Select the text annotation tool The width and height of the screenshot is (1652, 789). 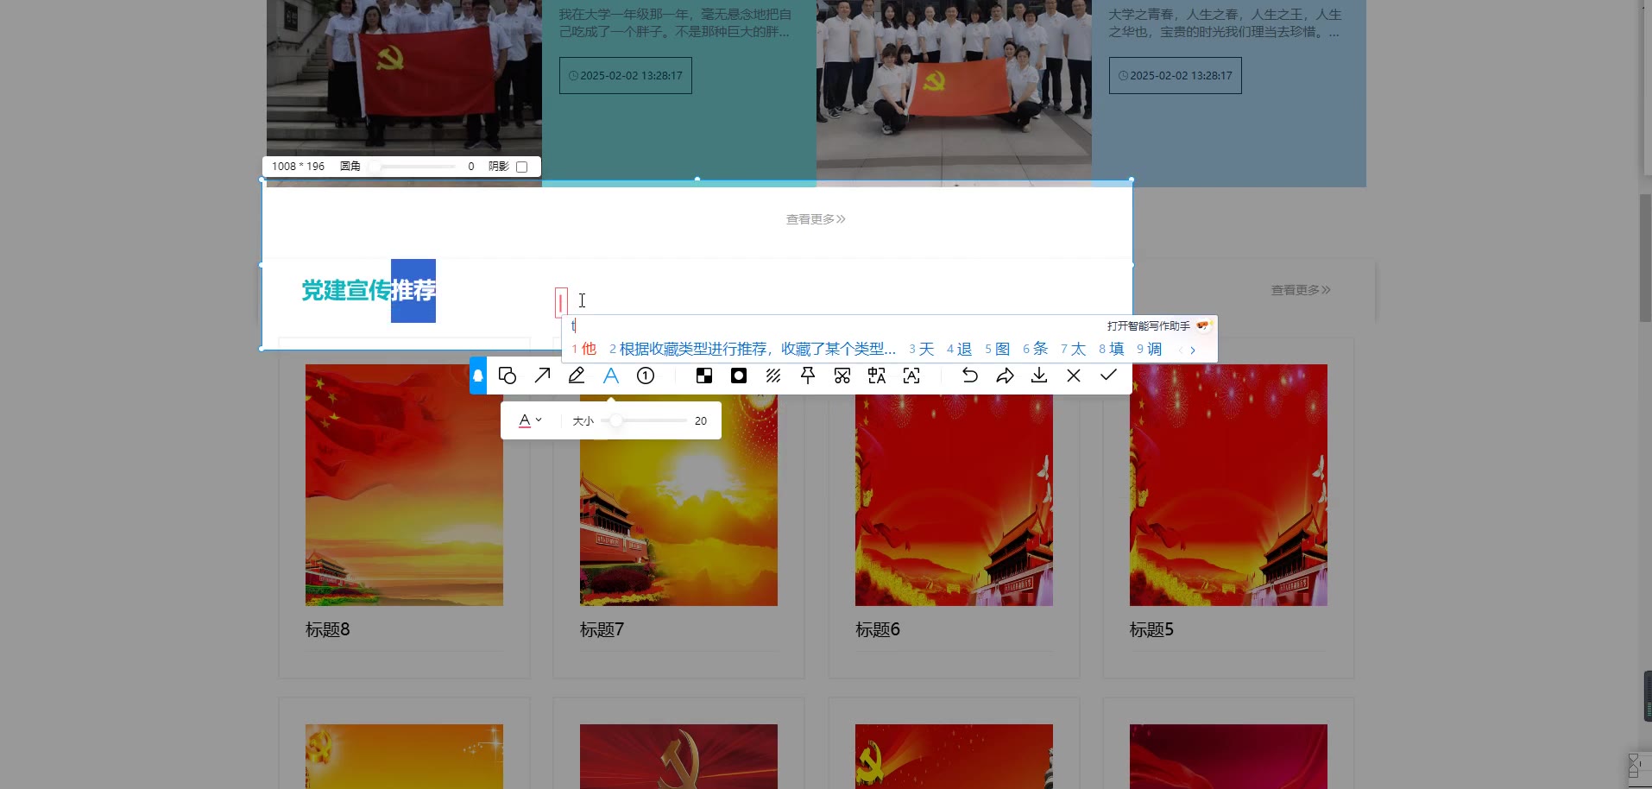click(x=611, y=376)
